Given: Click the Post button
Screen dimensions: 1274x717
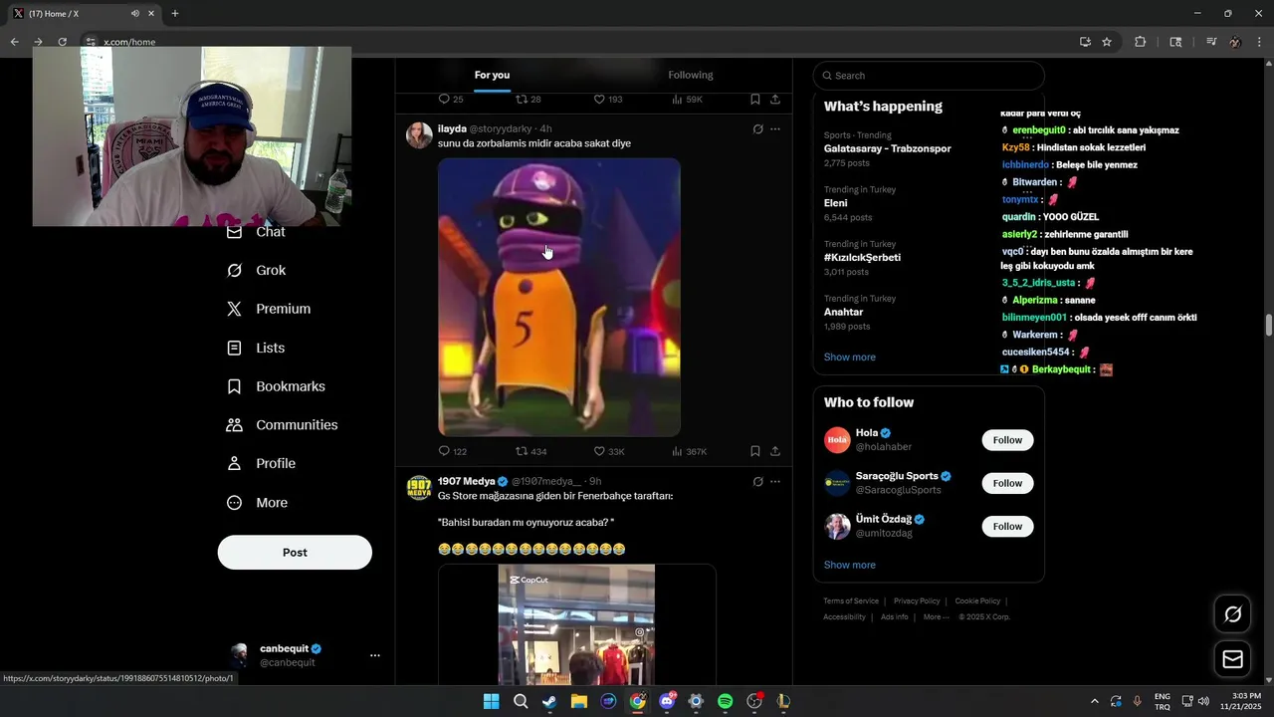Looking at the screenshot, I should pyautogui.click(x=295, y=553).
